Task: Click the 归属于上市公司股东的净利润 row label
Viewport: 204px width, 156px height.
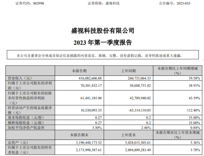Action: pyautogui.click(x=30, y=85)
